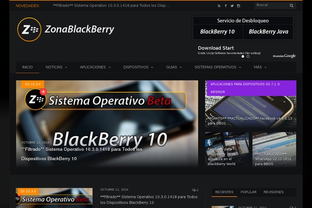
Task: Click the comments bubble icon showing 2
Action: [x=193, y=190]
